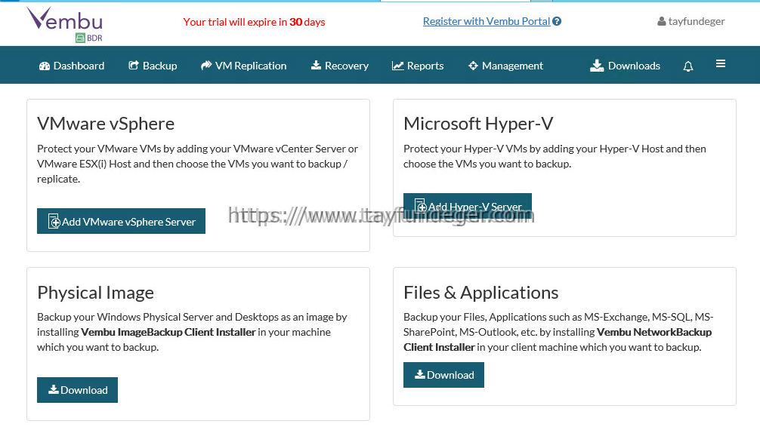The width and height of the screenshot is (760, 430).
Task: Click the trial expiry notice text
Action: pyautogui.click(x=254, y=23)
